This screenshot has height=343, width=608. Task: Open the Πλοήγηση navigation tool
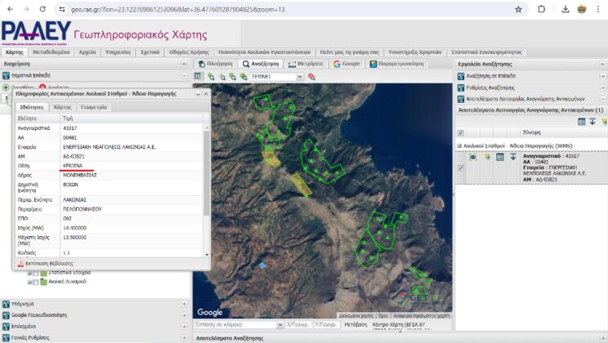(216, 64)
